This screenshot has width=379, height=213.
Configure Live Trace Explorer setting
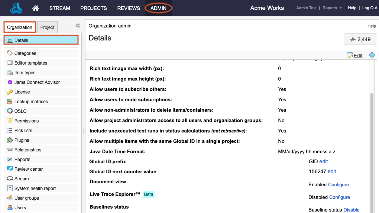pos(340,197)
